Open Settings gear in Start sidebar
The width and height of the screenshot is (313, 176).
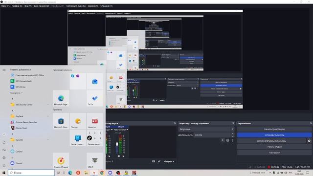point(4,157)
